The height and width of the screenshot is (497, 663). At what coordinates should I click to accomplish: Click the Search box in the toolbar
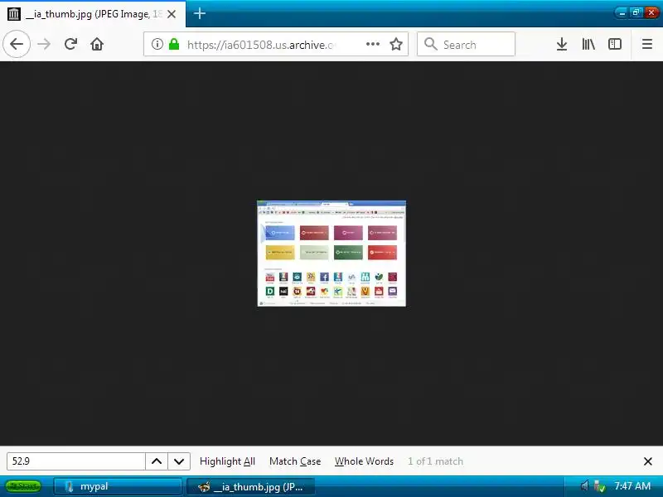click(466, 44)
